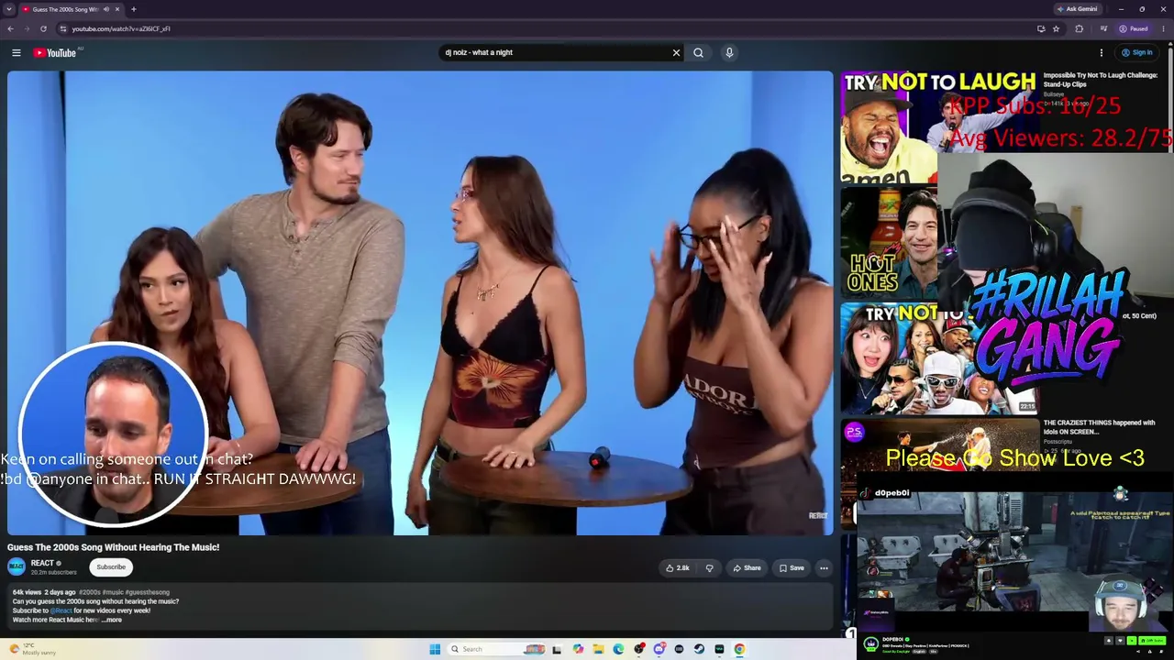This screenshot has width=1174, height=660.
Task: Open a new browser tab
Action: (x=134, y=9)
